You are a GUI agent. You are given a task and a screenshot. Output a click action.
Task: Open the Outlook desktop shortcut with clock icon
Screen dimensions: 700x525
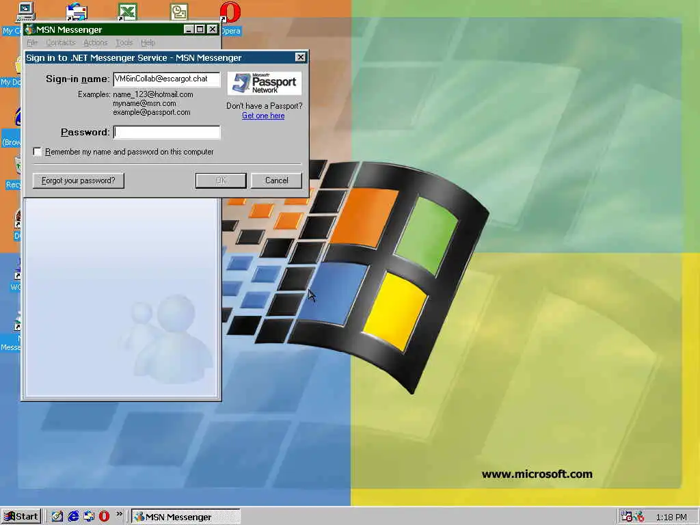click(178, 12)
